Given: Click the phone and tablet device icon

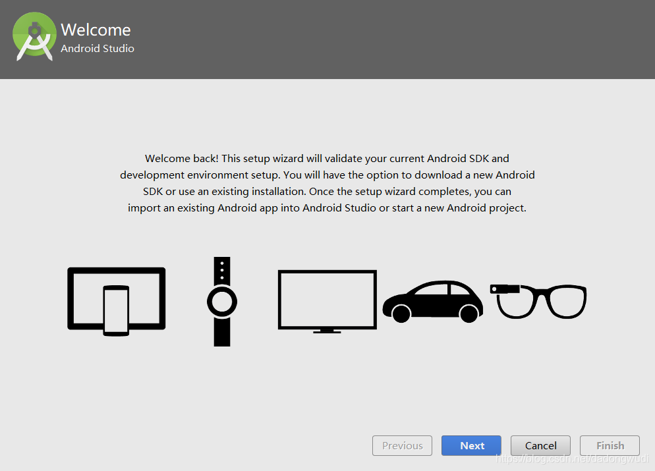Looking at the screenshot, I should coord(117,302).
